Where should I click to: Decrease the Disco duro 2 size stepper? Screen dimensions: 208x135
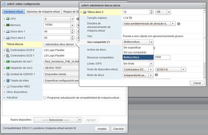click(72, 39)
